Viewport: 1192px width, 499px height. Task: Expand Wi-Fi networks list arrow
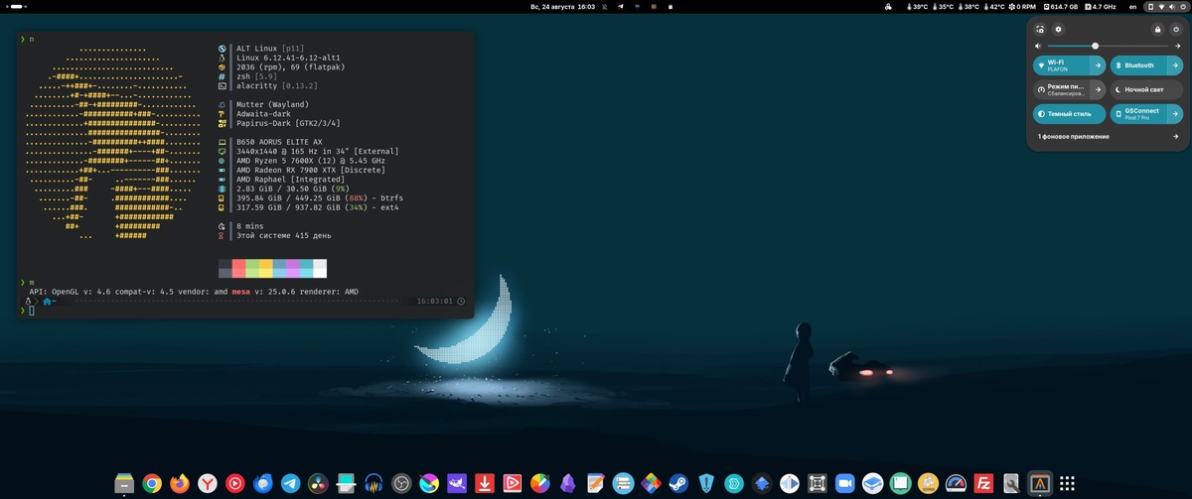[x=1098, y=65]
